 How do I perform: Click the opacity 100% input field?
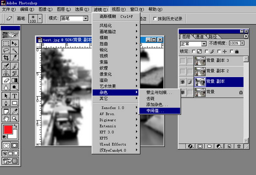coord(235,43)
